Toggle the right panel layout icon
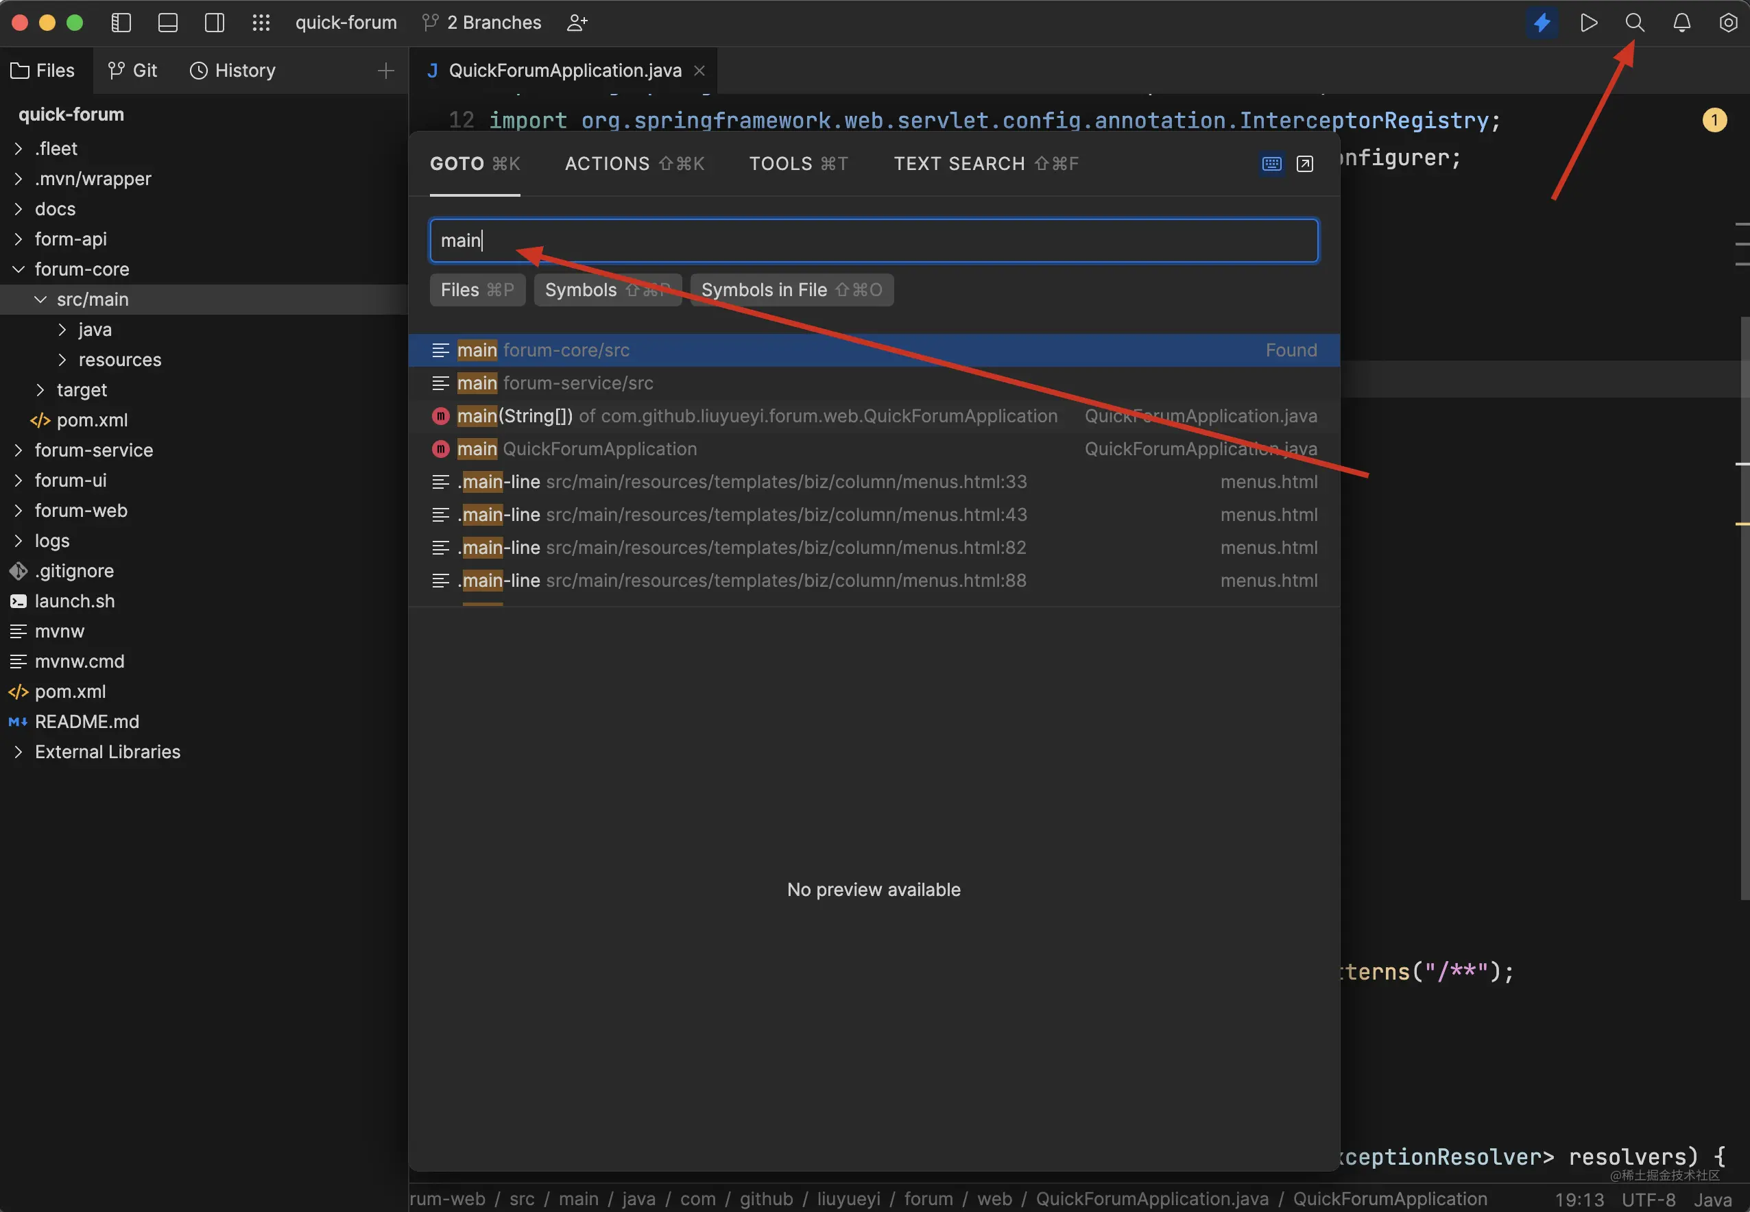Image resolution: width=1750 pixels, height=1212 pixels. 215,23
